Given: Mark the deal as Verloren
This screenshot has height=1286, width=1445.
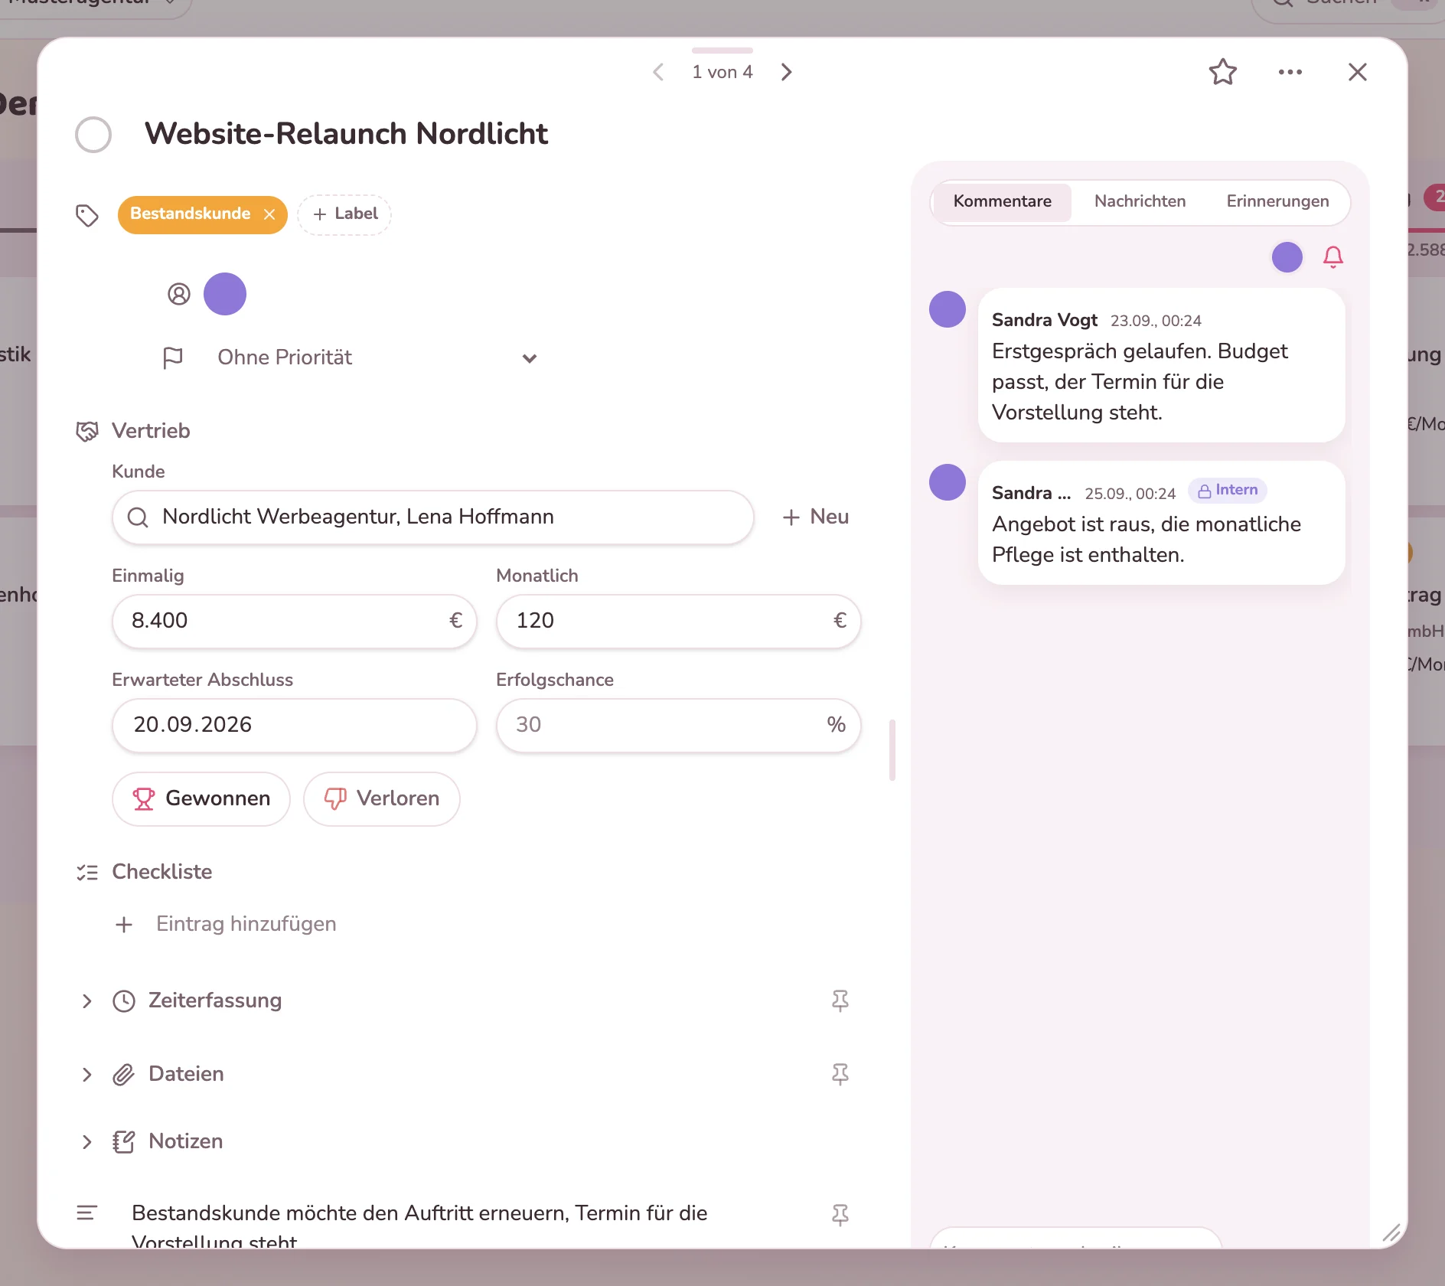Looking at the screenshot, I should (x=382, y=799).
